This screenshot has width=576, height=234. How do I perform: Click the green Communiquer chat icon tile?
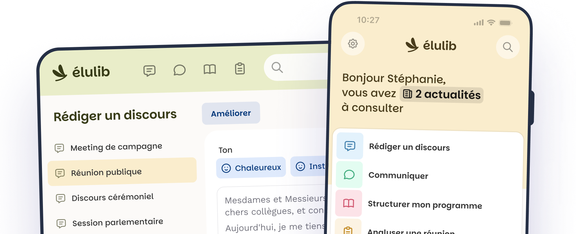pos(349,175)
